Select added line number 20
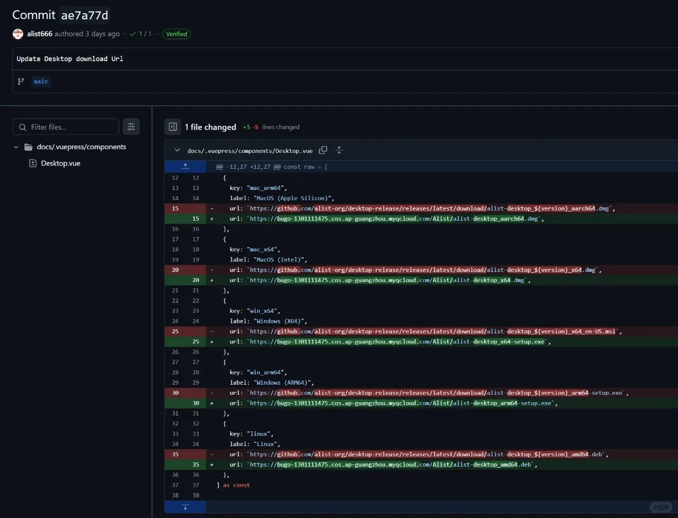 pos(196,280)
